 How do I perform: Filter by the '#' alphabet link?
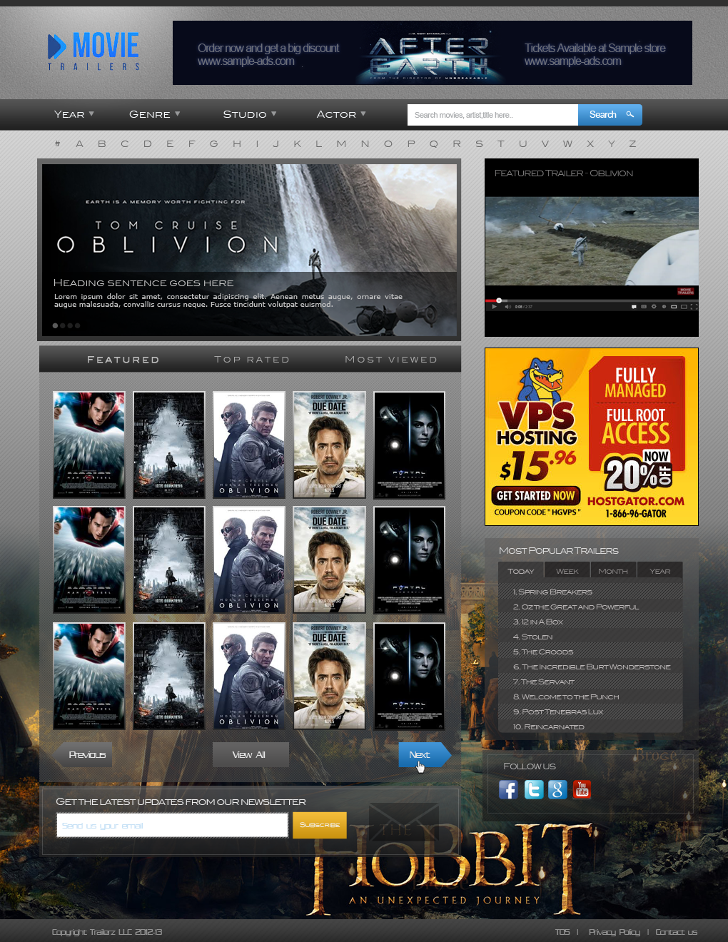[x=57, y=143]
